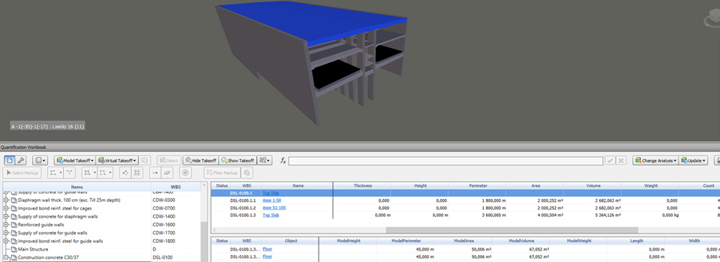Toggle the item catalog view icon
This screenshot has width=720, height=262.
coord(9,160)
